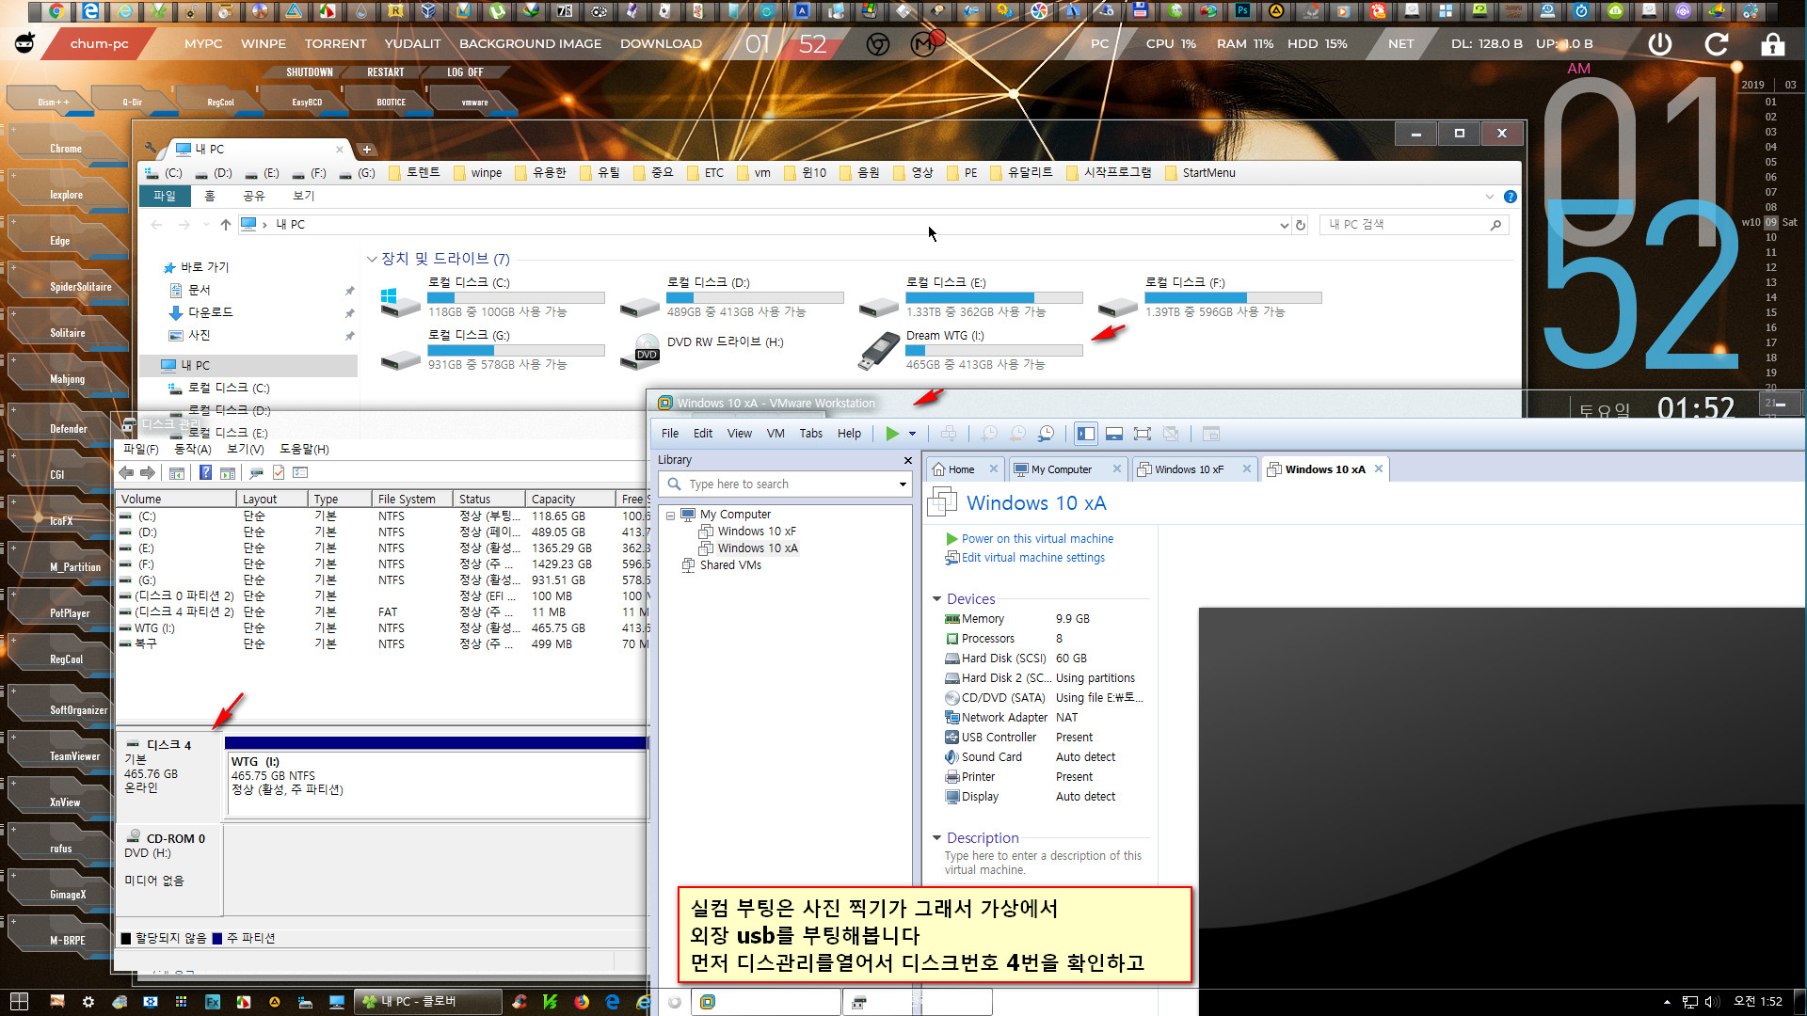Click Explorer refresh icon beside address bar
The width and height of the screenshot is (1807, 1016).
[1301, 225]
